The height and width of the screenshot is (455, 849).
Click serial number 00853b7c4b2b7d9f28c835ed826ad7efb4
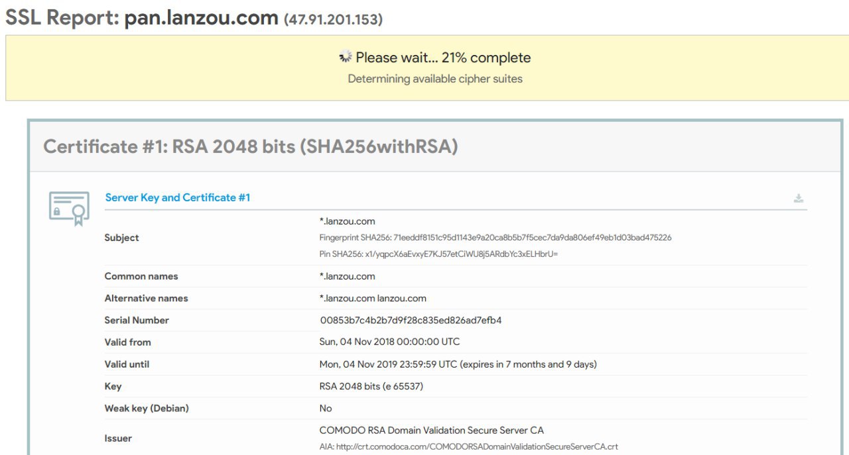point(411,320)
